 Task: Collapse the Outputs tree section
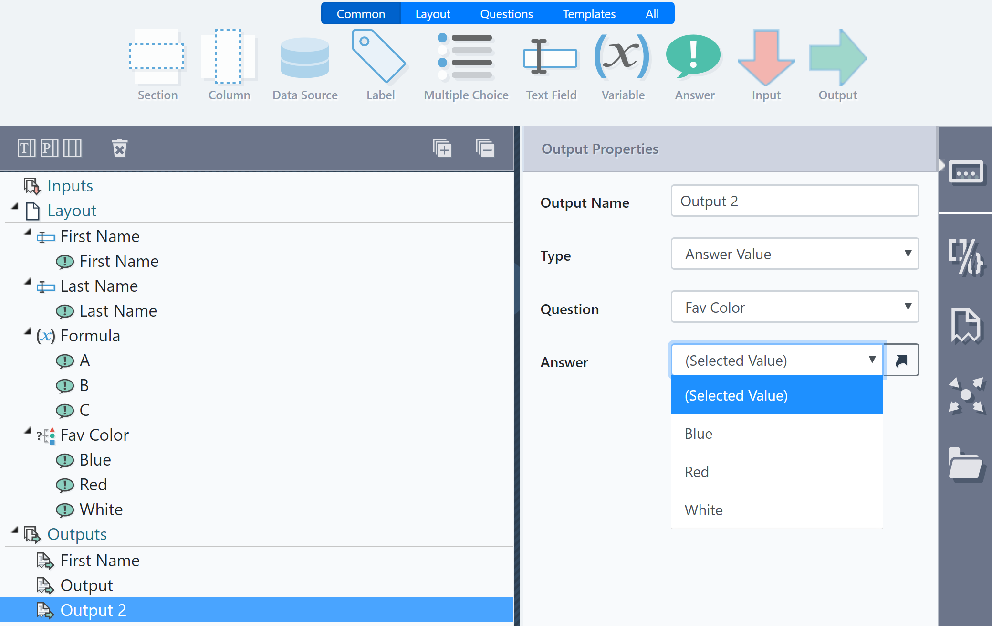[x=15, y=531]
